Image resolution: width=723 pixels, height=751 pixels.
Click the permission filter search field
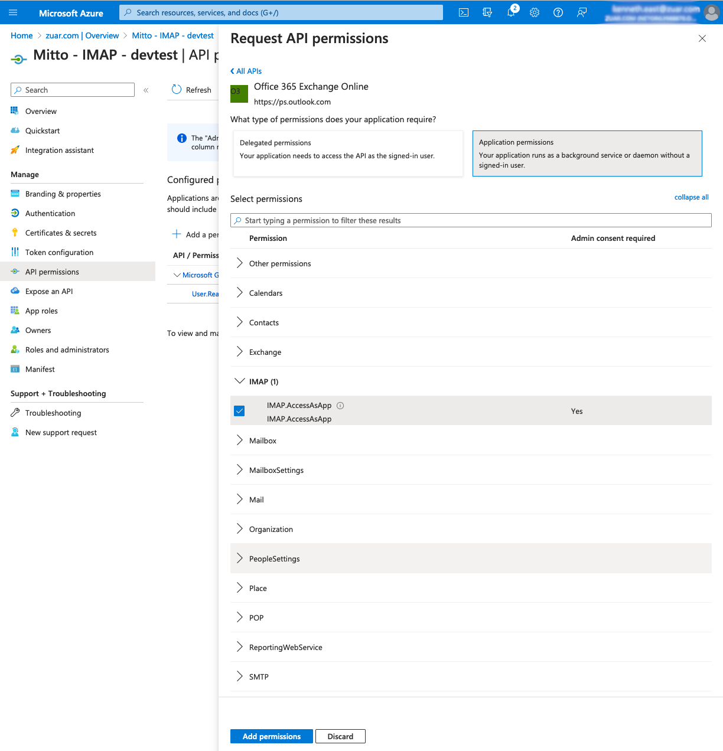point(471,220)
